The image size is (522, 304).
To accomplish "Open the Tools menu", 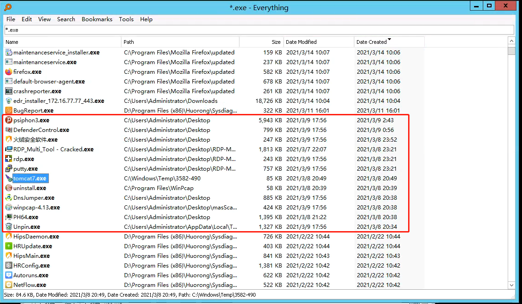I will coord(126,19).
